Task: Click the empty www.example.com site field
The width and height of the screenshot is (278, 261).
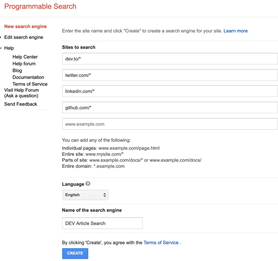Action: pyautogui.click(x=170, y=124)
